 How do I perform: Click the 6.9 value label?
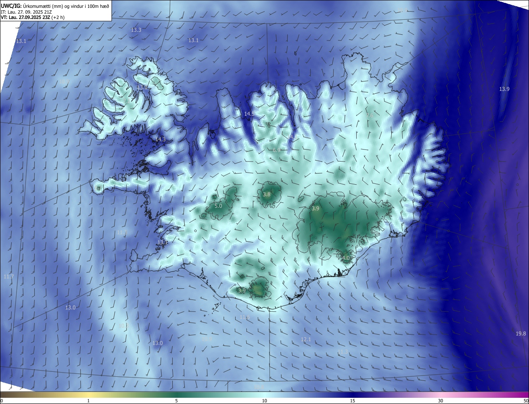(276, 150)
